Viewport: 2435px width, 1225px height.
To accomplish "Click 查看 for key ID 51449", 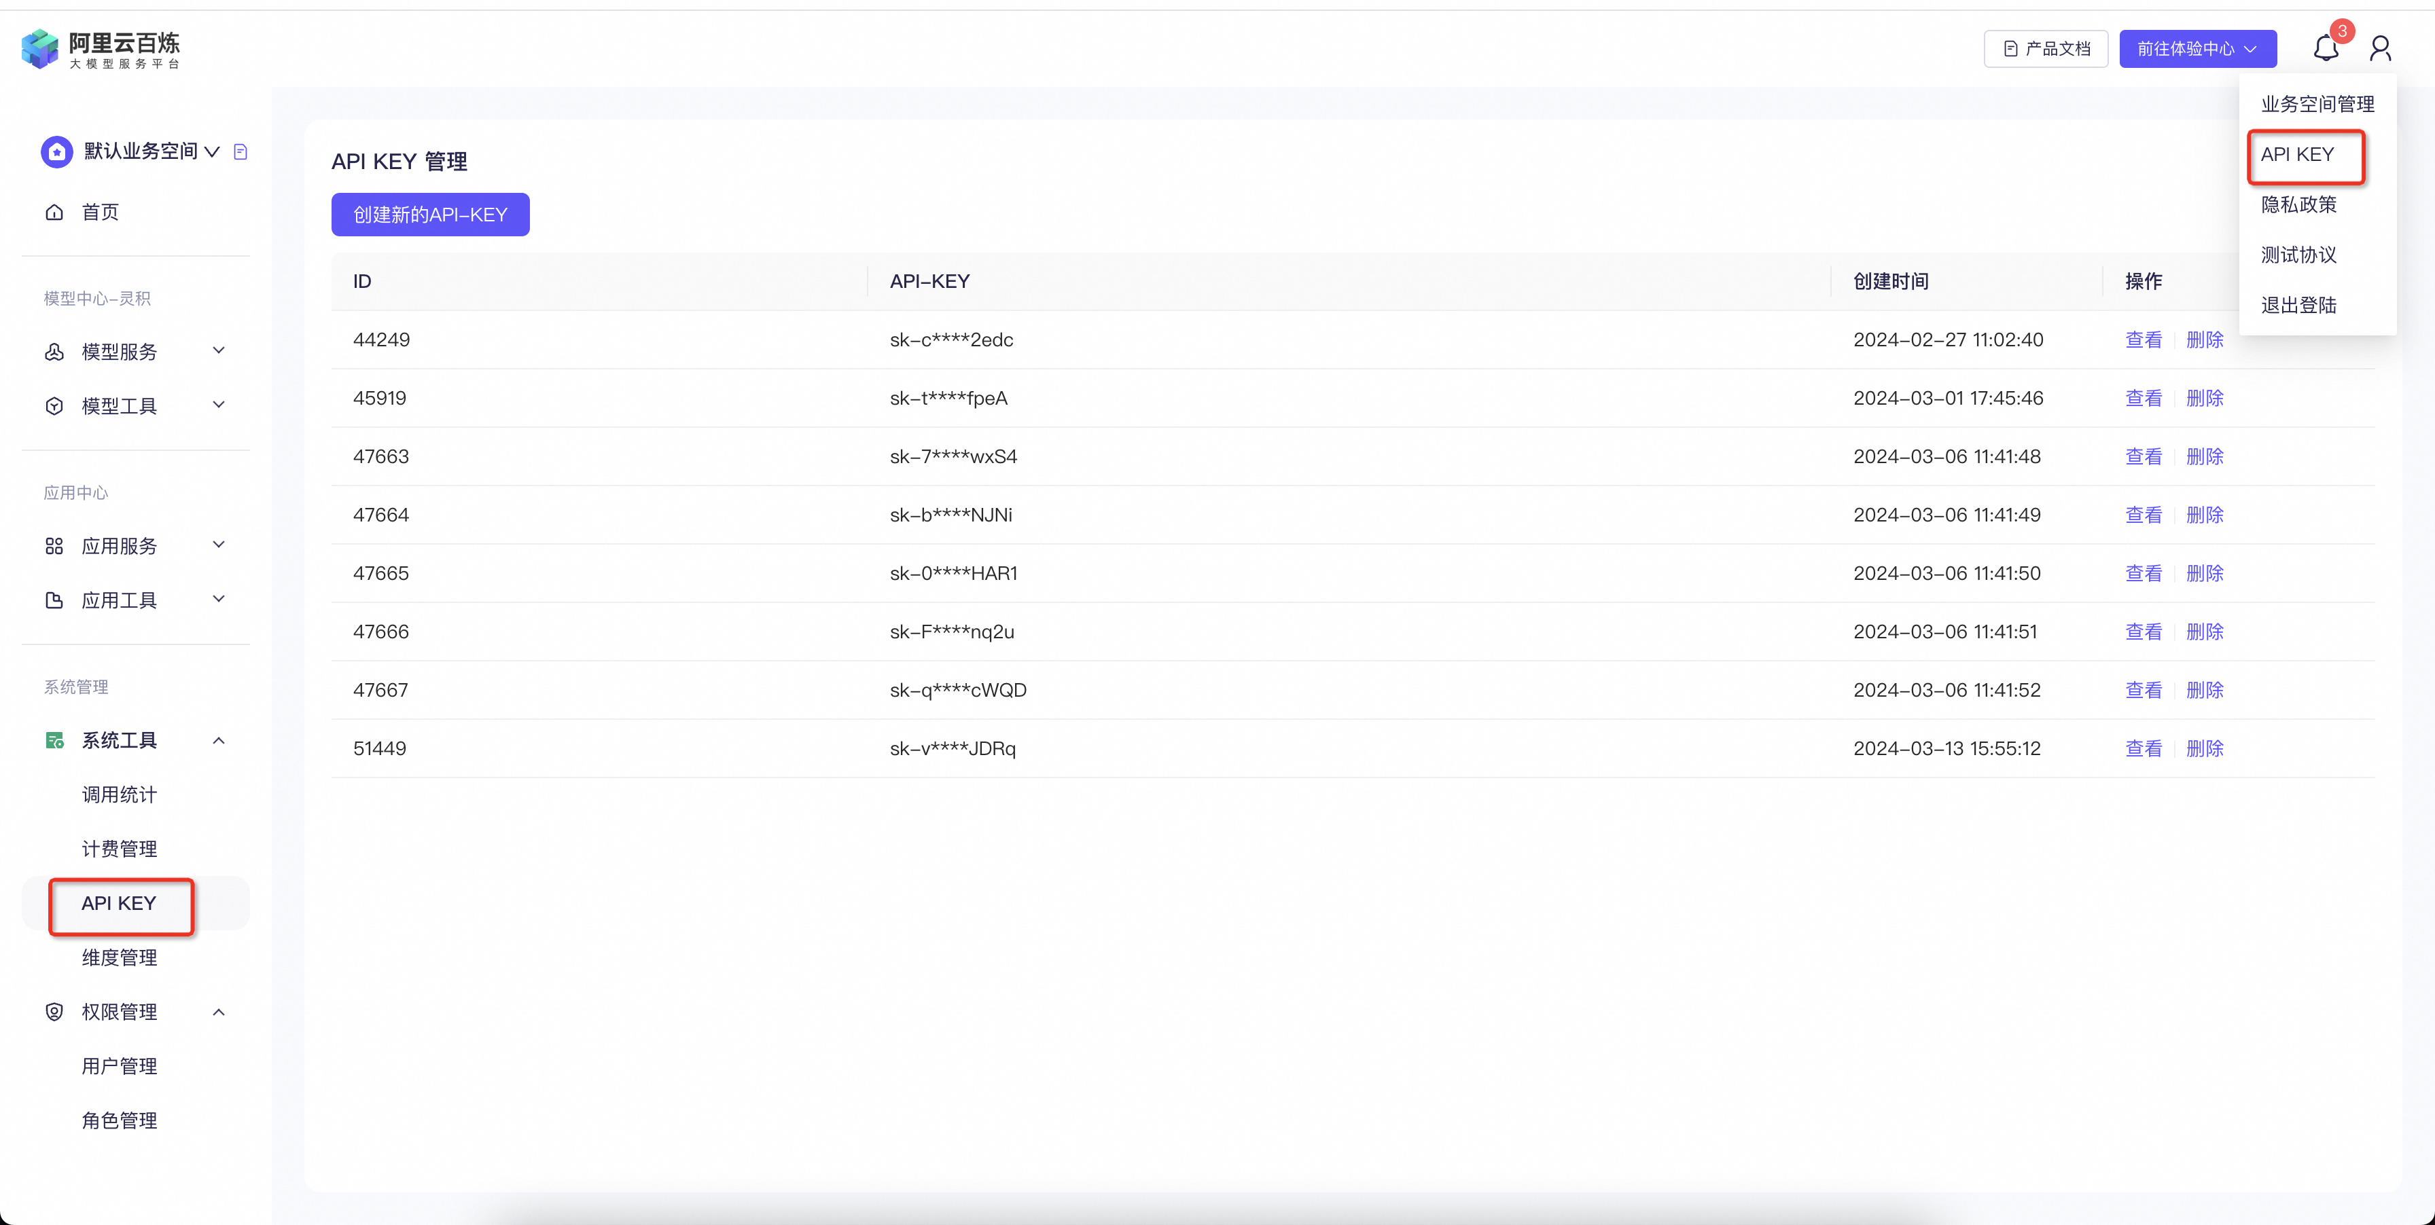I will [2143, 748].
